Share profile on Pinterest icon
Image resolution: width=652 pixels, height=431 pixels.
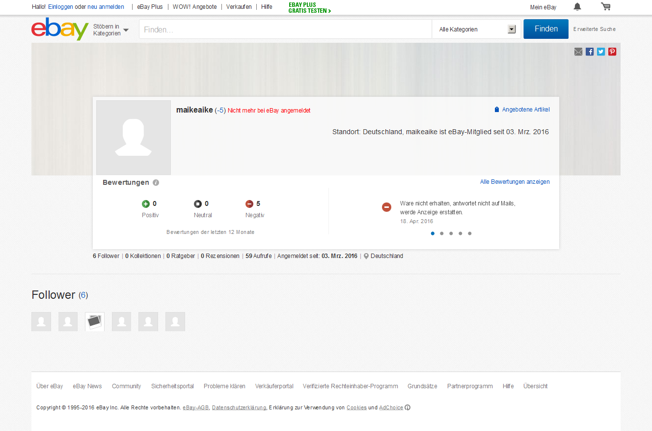612,52
